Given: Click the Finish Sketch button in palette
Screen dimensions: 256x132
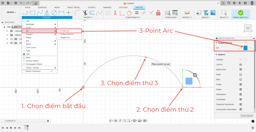Looking at the screenshot, I should pos(247,116).
